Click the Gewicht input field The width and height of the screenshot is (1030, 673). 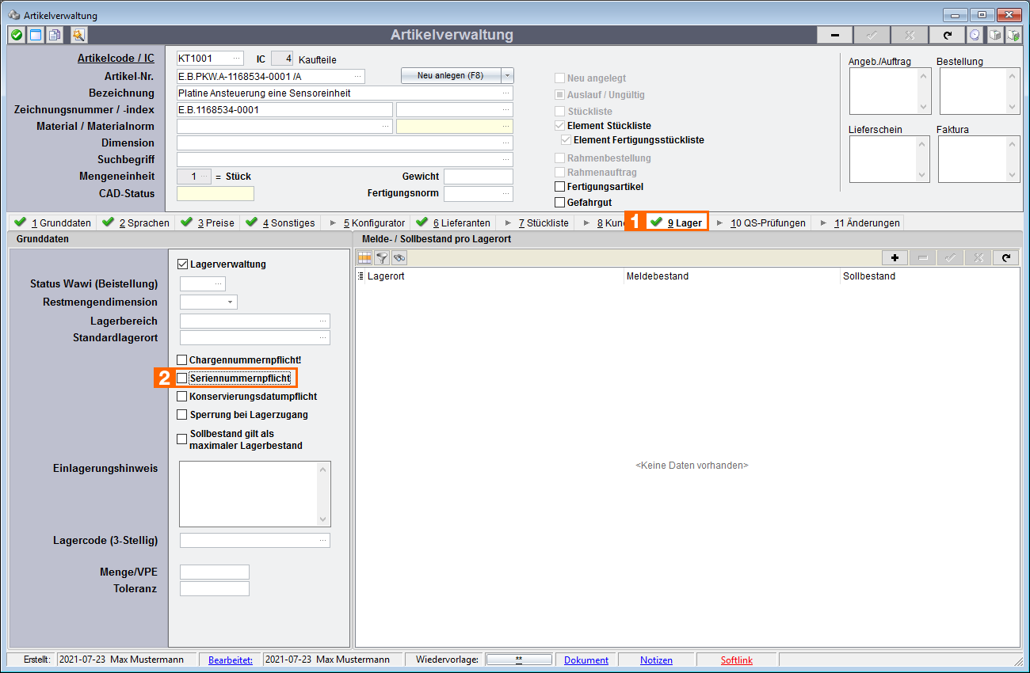pos(479,176)
